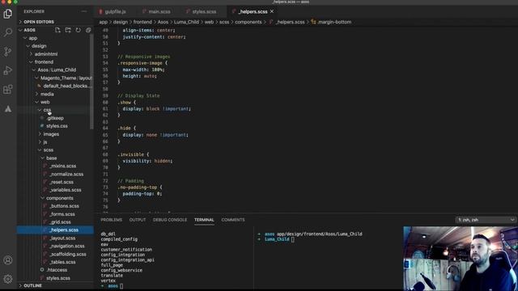Click the New File icon in ASOS header
Image resolution: width=518 pixels, height=291 pixels.
click(57, 30)
